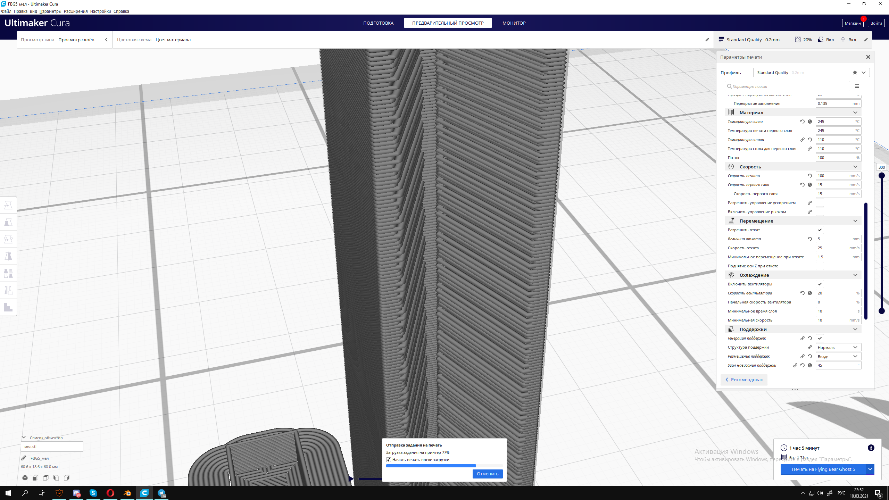Uncheck Разрешить откат checkbox
This screenshot has width=889, height=500.
(820, 230)
